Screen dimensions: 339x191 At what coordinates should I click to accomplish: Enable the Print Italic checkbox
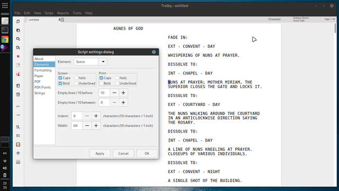click(117, 78)
